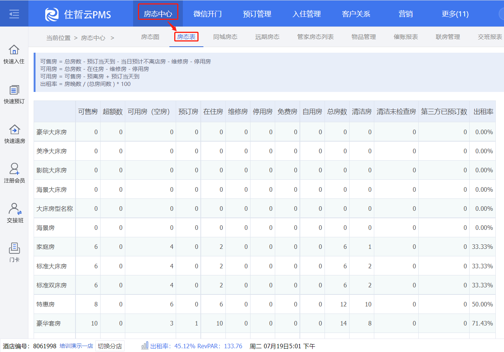504x352 pixels.
Task: Select 美净大床房 row label
Action: point(52,151)
